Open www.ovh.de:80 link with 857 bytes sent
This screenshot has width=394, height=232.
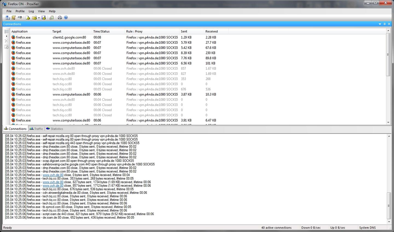53,186
